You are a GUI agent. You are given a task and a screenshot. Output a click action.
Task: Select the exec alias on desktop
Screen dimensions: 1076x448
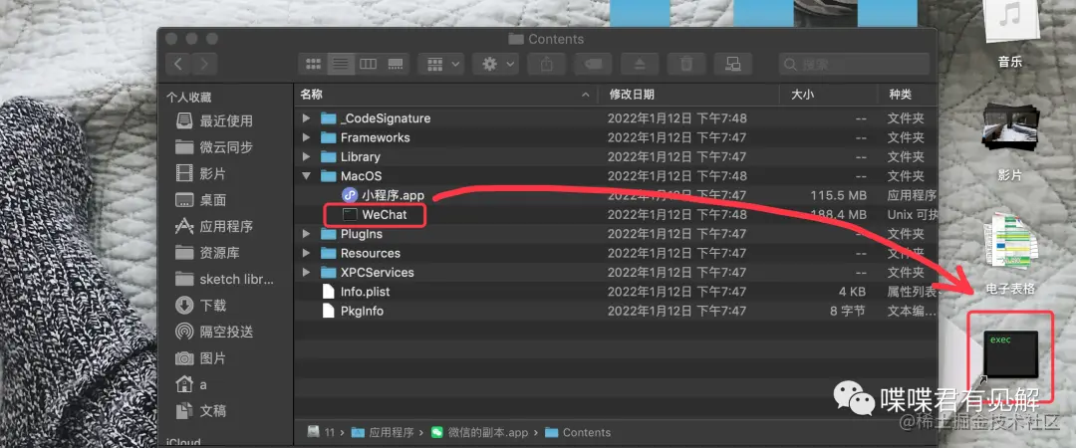point(1011,354)
